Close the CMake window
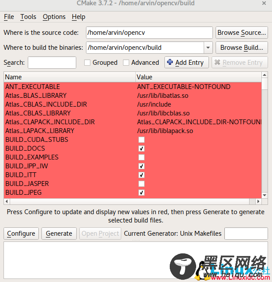The image size is (272, 282). pos(264,3)
